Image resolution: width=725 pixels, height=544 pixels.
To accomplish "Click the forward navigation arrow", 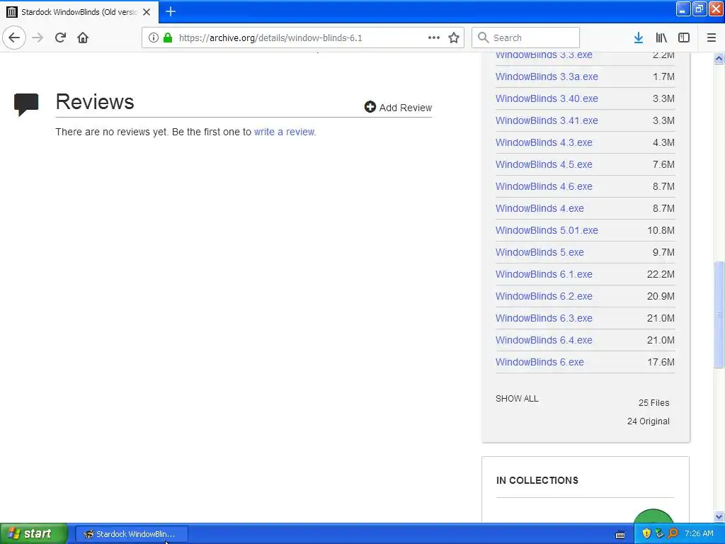I will (x=38, y=38).
